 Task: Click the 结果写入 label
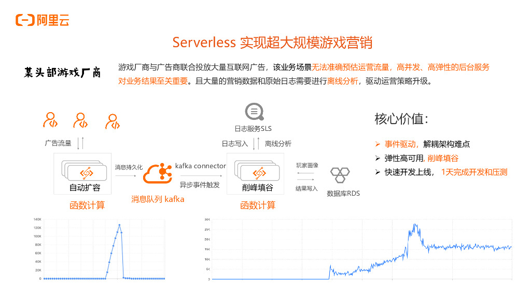click(x=306, y=188)
